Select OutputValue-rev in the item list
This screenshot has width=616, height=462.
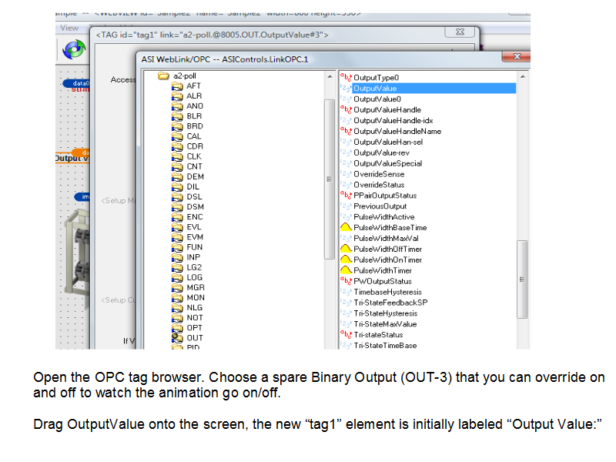click(x=381, y=152)
